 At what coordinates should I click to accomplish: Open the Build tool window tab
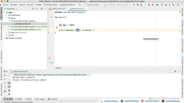point(28,99)
